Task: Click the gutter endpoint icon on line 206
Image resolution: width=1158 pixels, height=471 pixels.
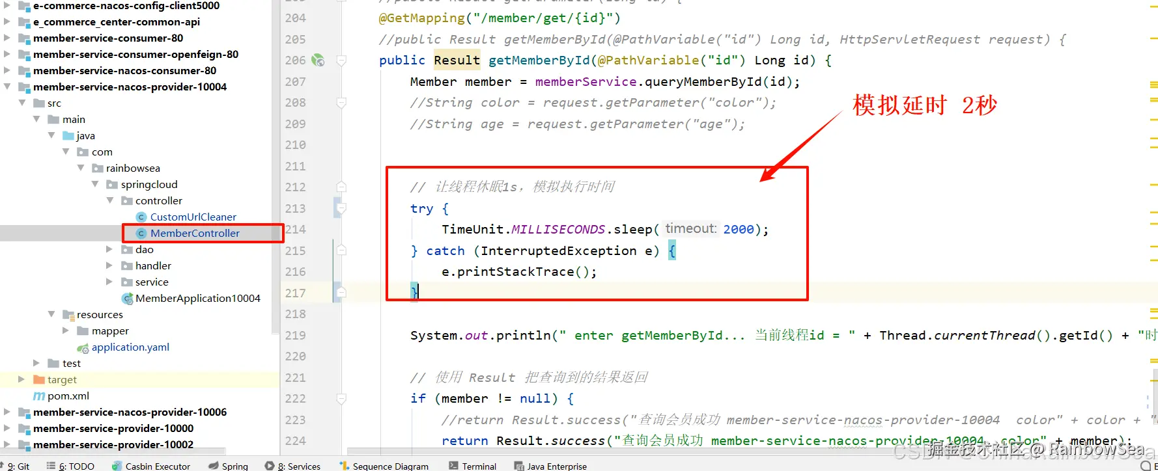Action: [318, 60]
